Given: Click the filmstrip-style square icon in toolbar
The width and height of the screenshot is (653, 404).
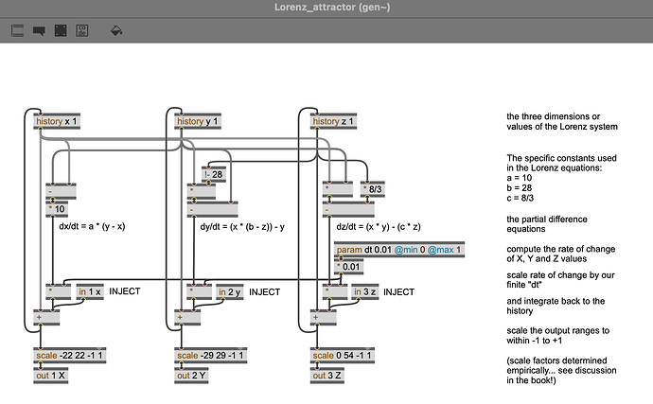Looking at the screenshot, I should coord(61,31).
